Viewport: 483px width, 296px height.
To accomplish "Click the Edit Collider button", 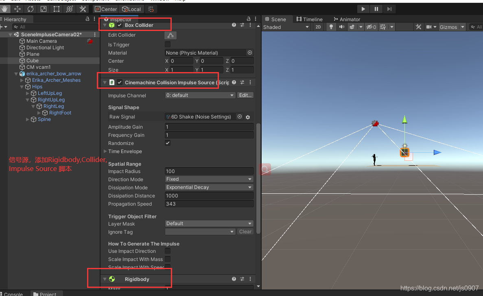I will click(x=170, y=35).
